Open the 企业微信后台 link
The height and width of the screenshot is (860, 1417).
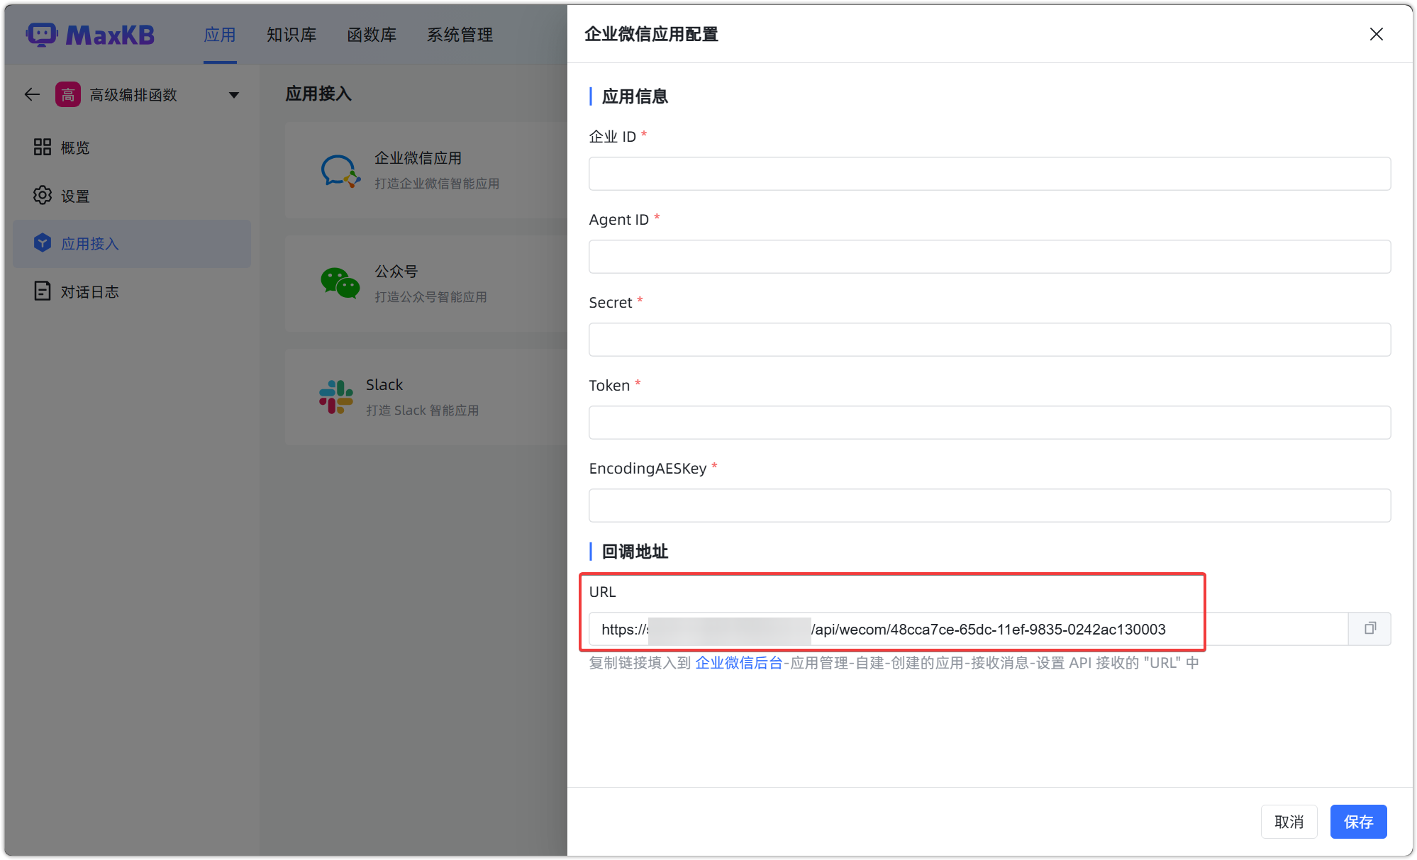pyautogui.click(x=738, y=663)
